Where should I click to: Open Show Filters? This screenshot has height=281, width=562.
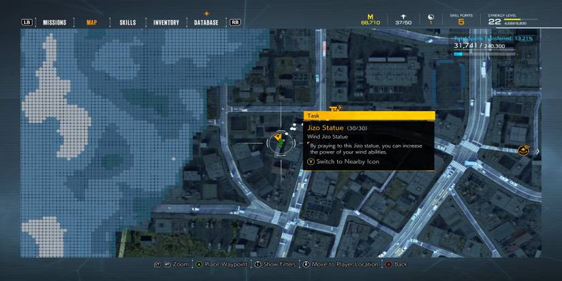point(276,264)
